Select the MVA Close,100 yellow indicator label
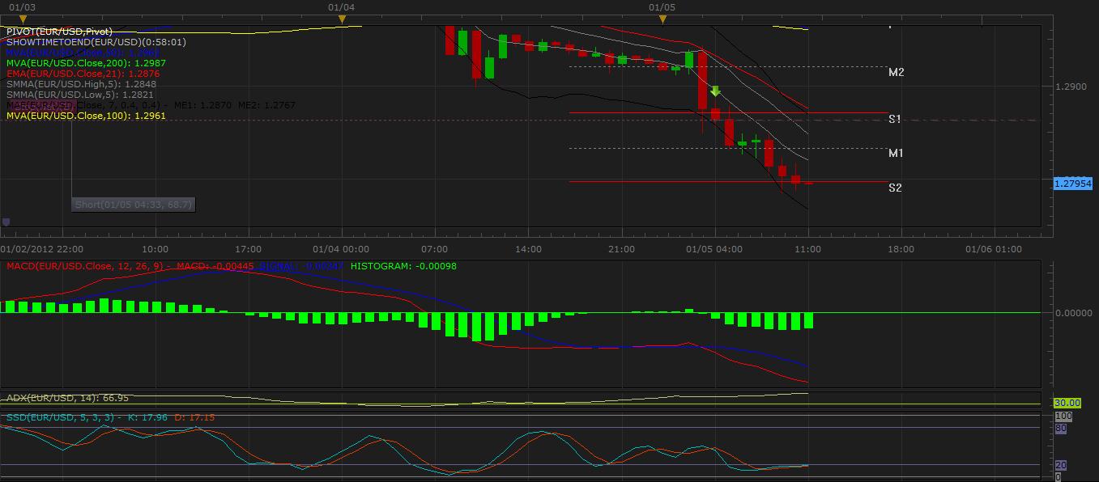The width and height of the screenshot is (1099, 482). [x=86, y=116]
